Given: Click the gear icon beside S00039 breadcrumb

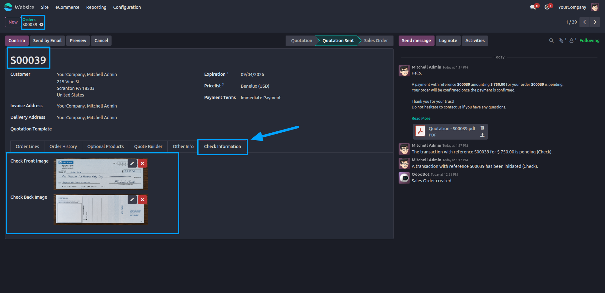Looking at the screenshot, I should point(41,25).
